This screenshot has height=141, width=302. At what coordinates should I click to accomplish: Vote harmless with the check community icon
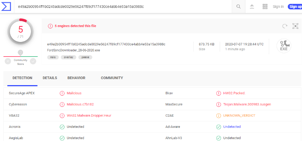[x=33, y=61]
